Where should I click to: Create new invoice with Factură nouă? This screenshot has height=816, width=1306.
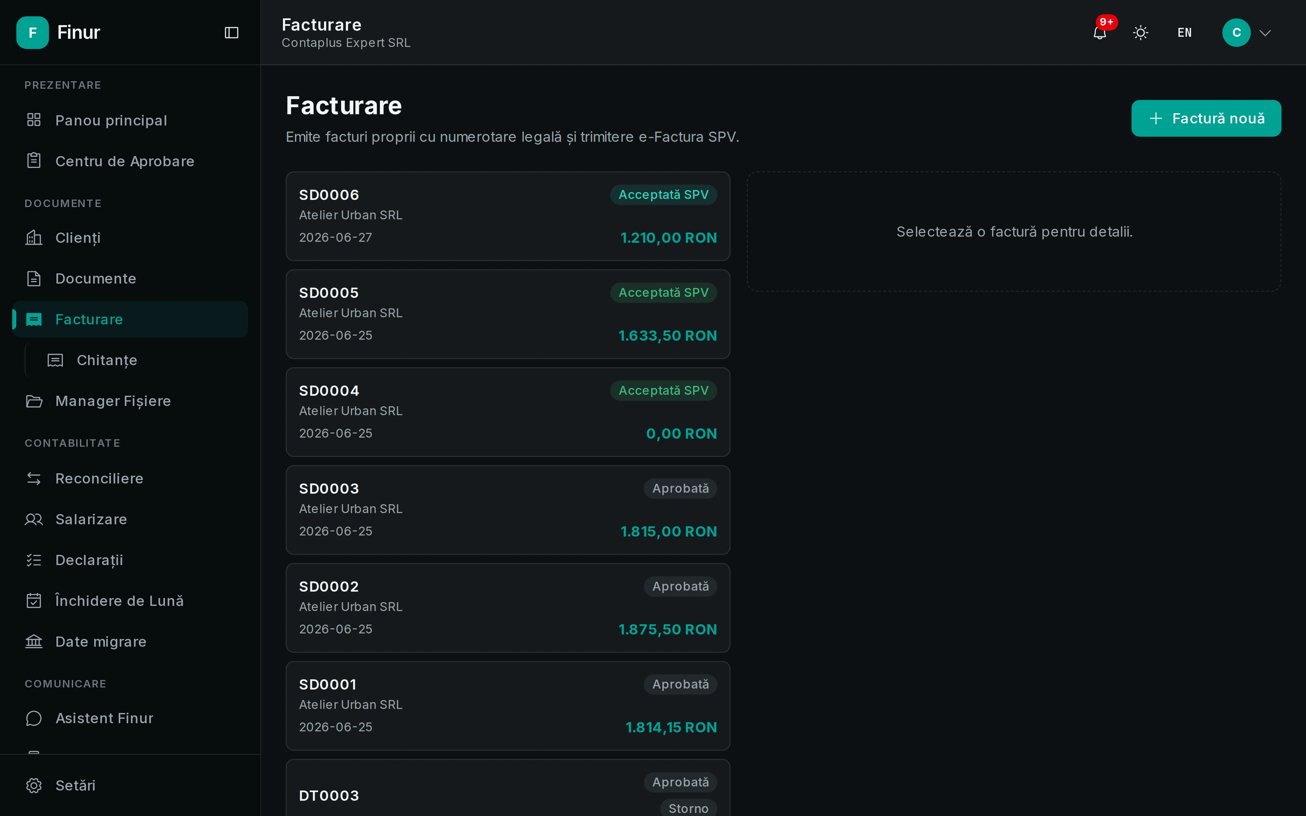pos(1206,118)
